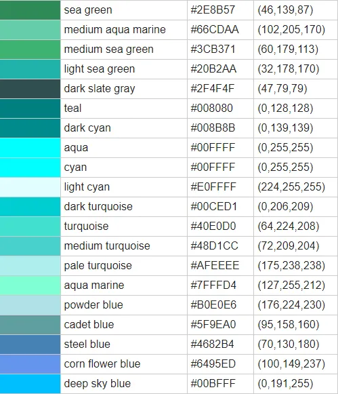Click the hex code #00BFFF

tap(213, 383)
